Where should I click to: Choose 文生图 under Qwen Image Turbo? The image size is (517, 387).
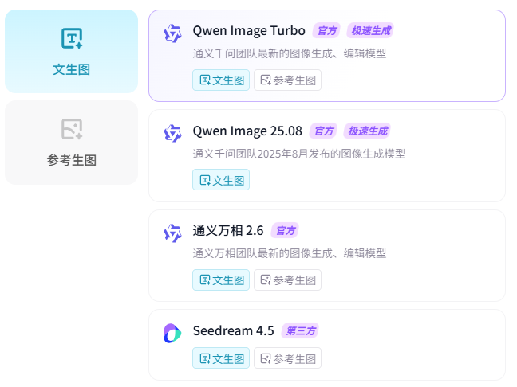(221, 80)
